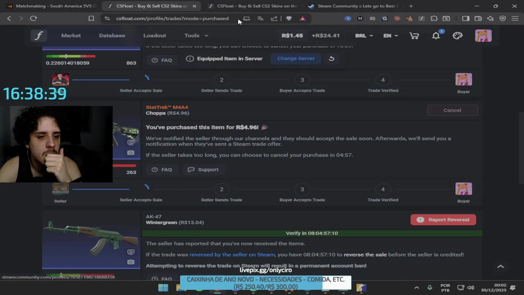
Task: Click the Buyer avatar in M4A4 trade progress row
Action: pyautogui.click(x=463, y=189)
